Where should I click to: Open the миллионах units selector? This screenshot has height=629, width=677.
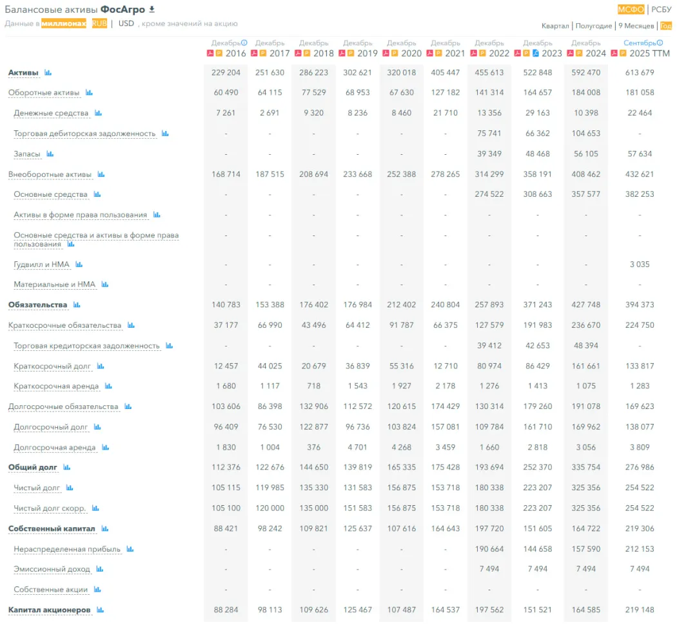click(64, 23)
